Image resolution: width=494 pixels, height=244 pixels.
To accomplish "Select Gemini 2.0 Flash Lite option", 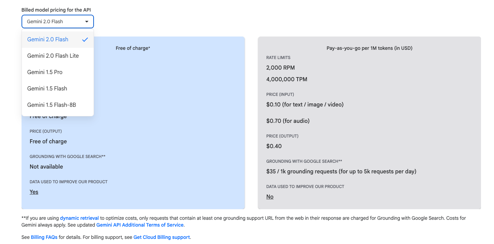I will [x=53, y=56].
